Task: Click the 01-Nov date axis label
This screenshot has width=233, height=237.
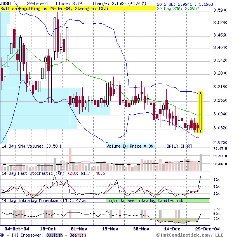Action: 79,229
